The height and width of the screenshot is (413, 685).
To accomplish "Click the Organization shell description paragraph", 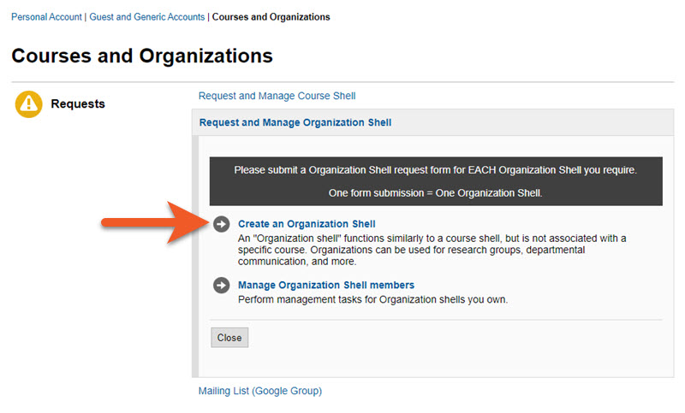I will (x=432, y=250).
